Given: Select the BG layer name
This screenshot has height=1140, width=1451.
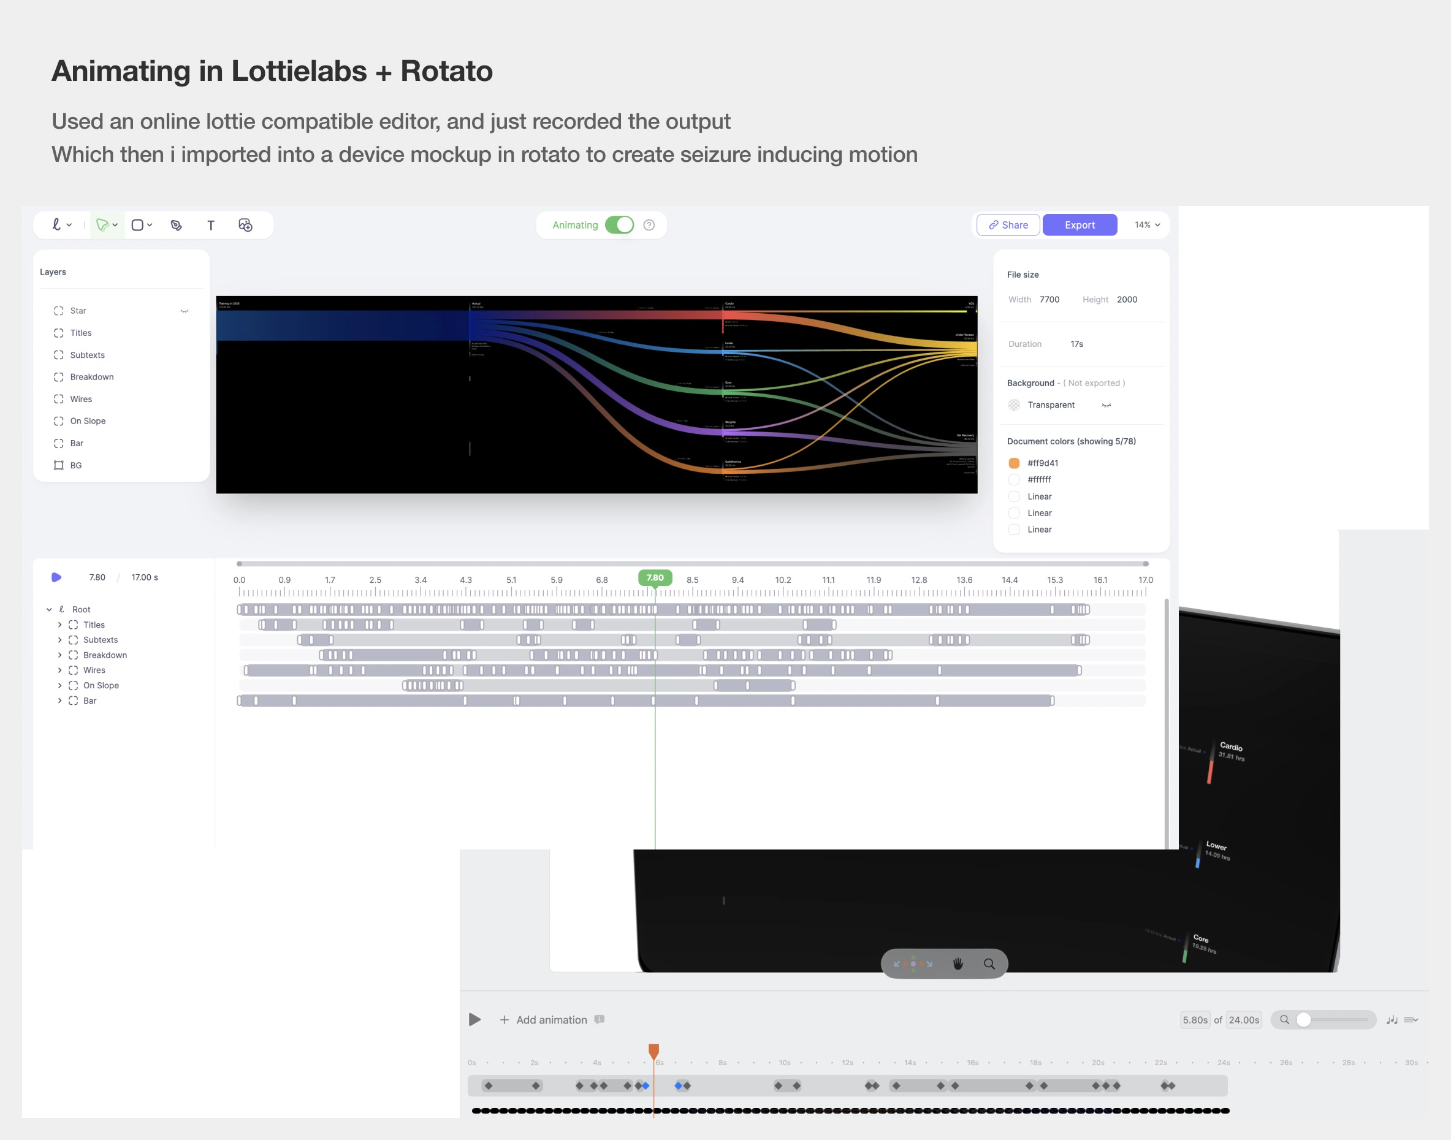Looking at the screenshot, I should coord(76,465).
